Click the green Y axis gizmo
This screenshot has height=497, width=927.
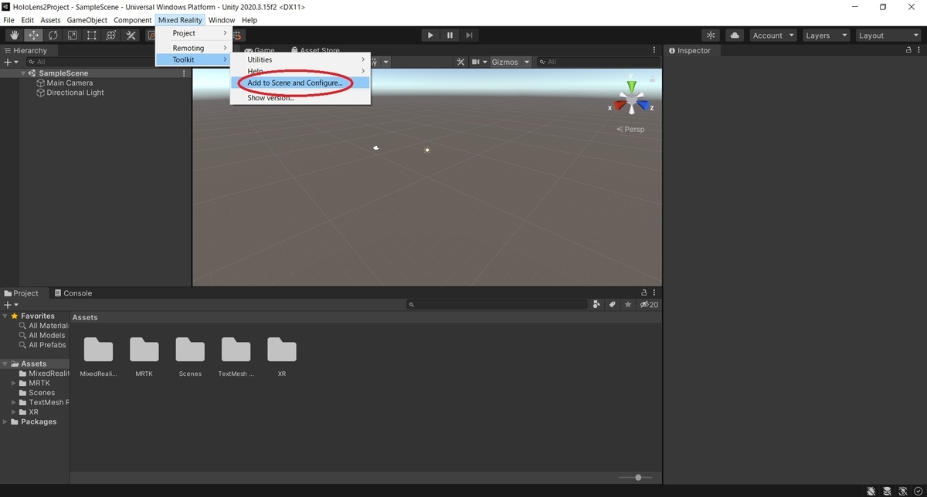(632, 86)
